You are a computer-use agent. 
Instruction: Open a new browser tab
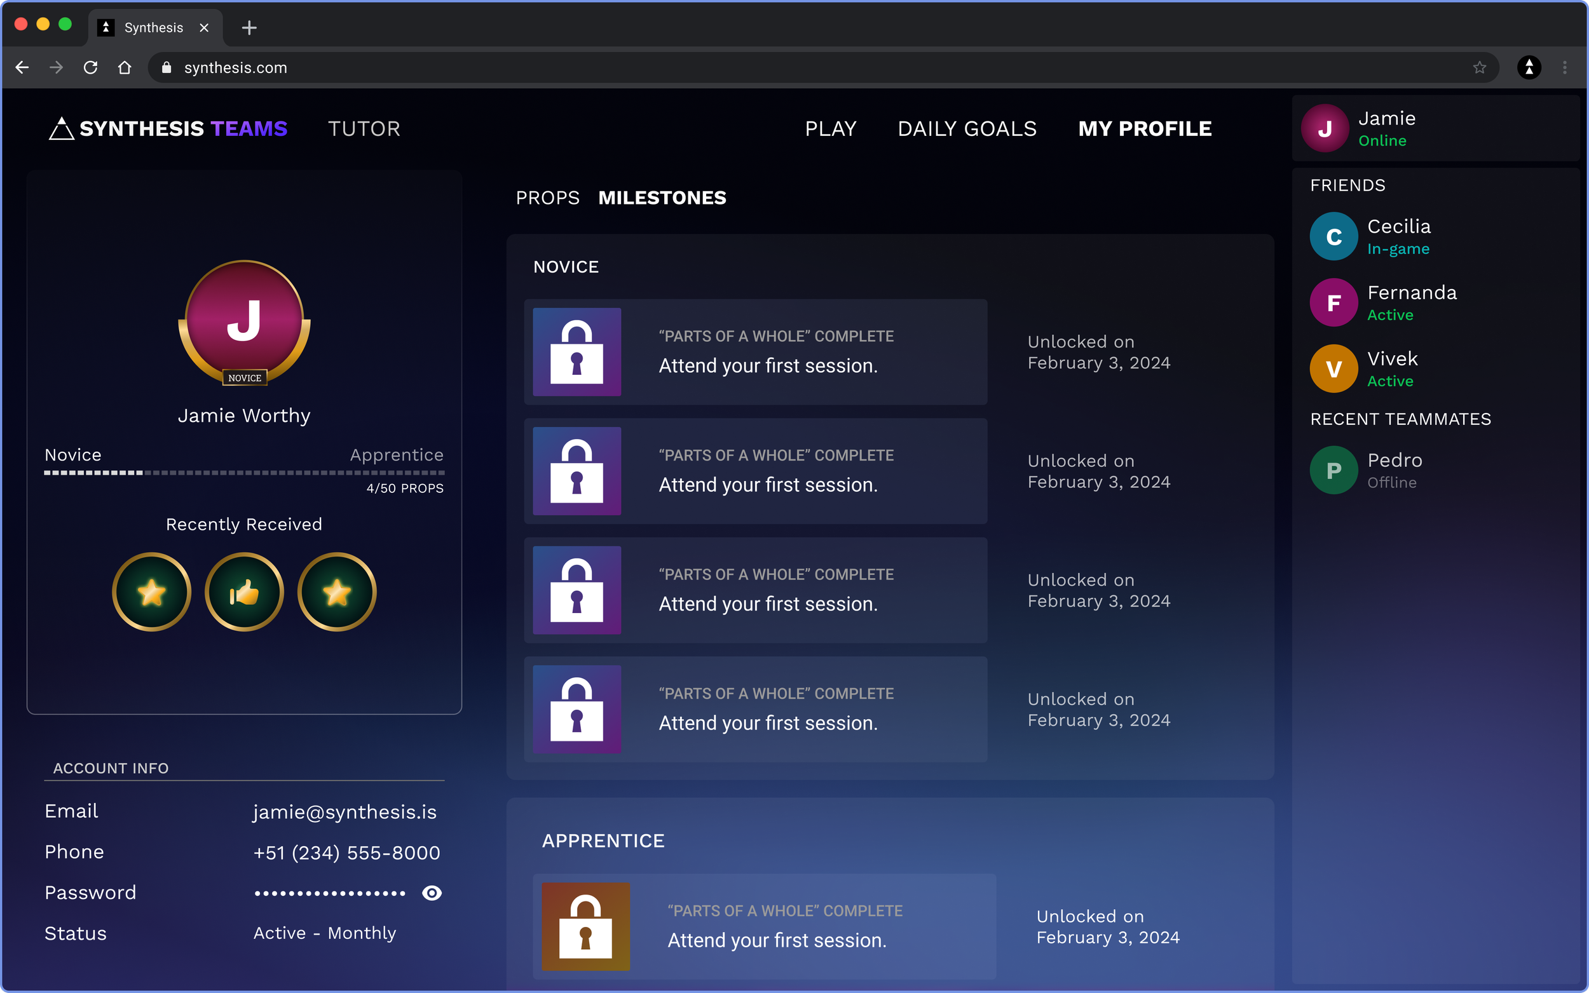249,27
